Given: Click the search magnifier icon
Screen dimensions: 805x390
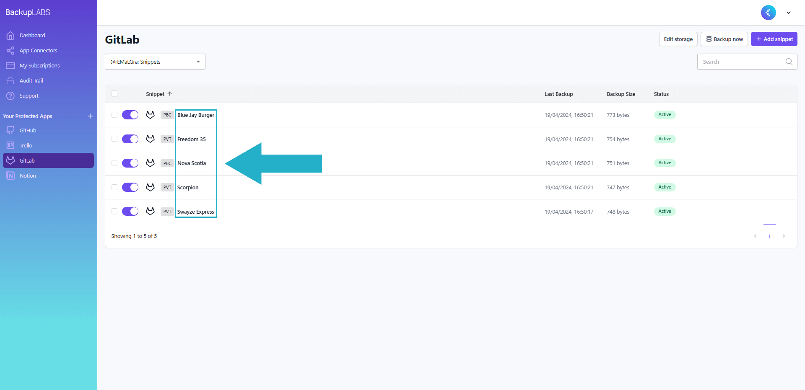Looking at the screenshot, I should click(x=789, y=62).
